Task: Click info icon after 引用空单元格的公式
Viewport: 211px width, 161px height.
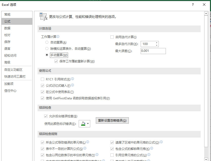Action: [149, 154]
